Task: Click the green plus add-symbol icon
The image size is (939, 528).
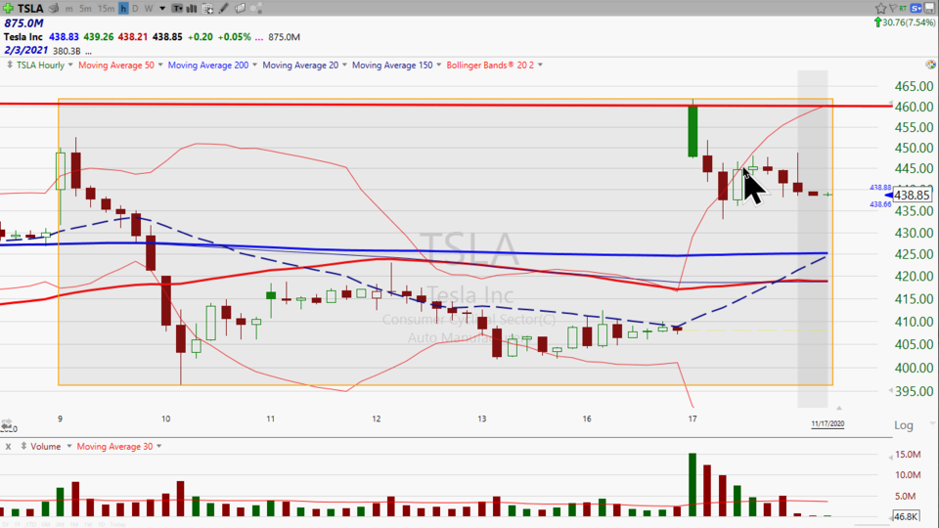Action: coord(8,9)
